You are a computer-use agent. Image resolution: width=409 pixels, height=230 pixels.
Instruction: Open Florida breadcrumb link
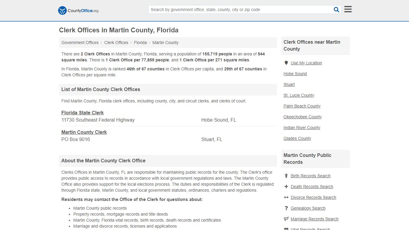coord(140,43)
